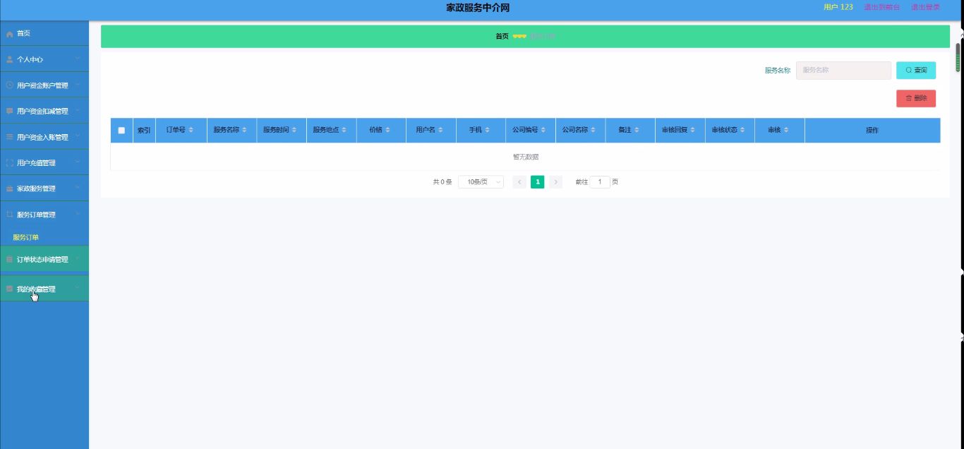Sort the table by 服务地点 column

344,130
